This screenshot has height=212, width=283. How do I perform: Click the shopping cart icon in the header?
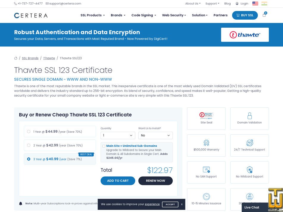pyautogui.click(x=264, y=15)
